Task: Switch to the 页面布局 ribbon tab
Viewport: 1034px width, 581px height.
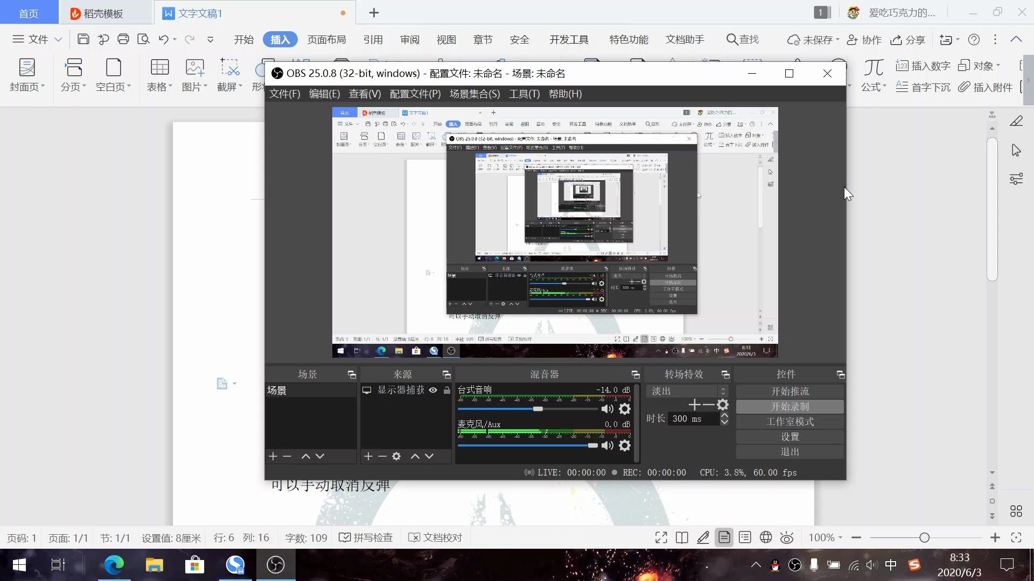Action: click(326, 39)
